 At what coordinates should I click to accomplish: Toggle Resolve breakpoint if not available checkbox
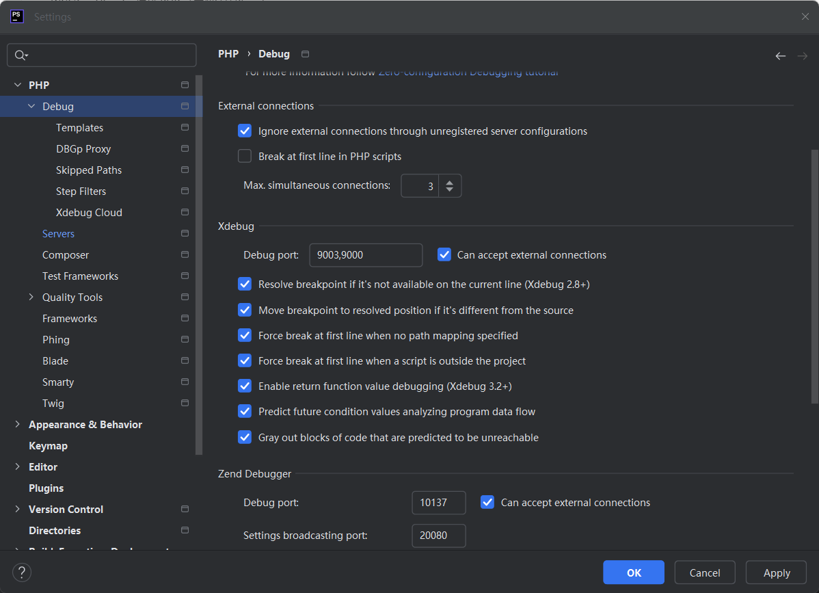coord(245,285)
